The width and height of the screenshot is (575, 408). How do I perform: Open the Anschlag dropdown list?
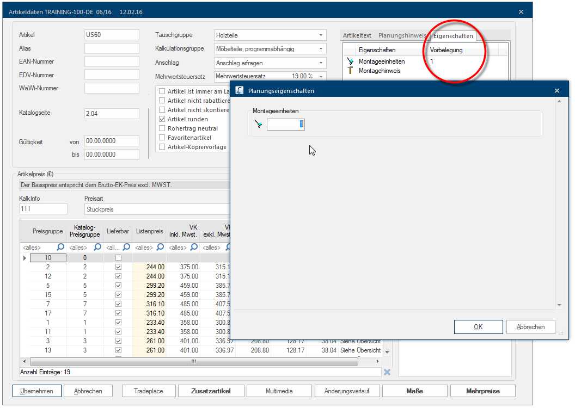pyautogui.click(x=321, y=63)
